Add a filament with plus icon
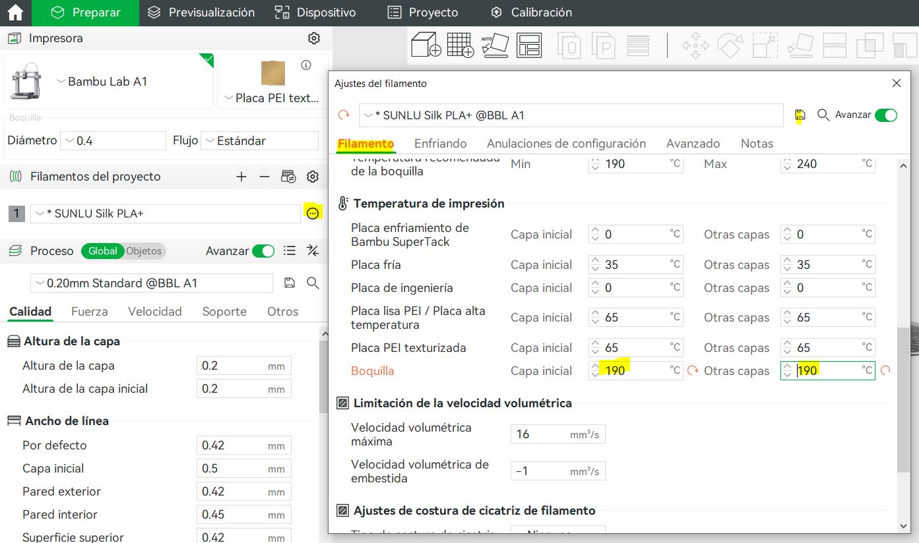The width and height of the screenshot is (919, 543). tap(241, 177)
